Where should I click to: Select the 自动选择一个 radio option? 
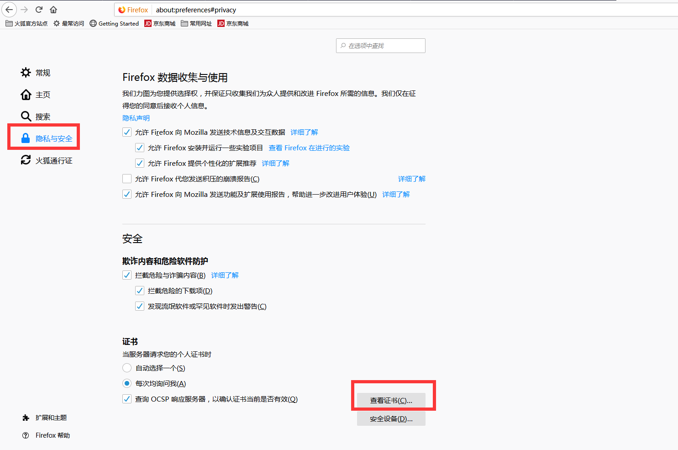click(127, 368)
